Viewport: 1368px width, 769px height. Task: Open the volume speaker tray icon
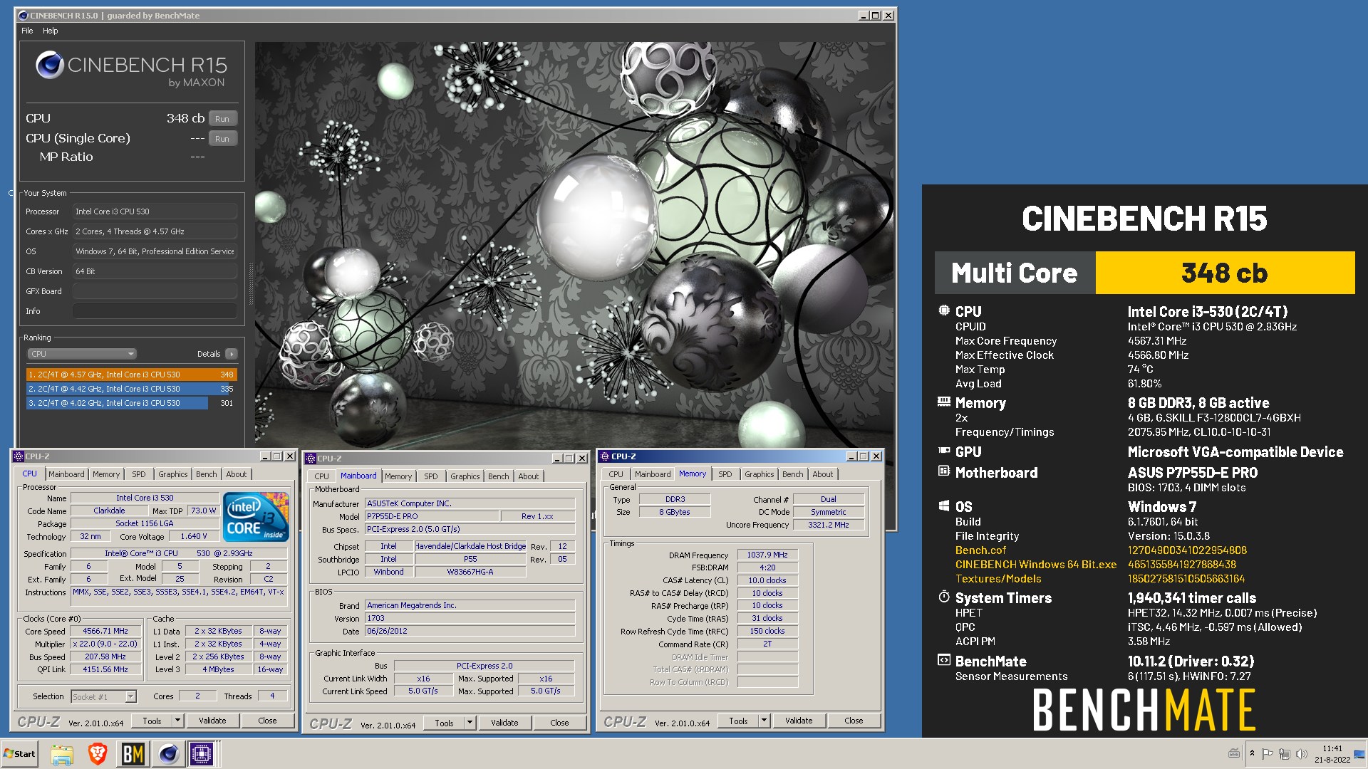tap(1301, 753)
